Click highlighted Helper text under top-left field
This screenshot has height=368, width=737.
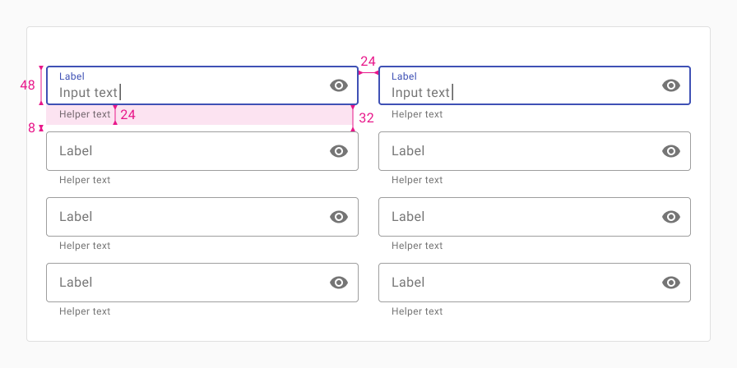[x=85, y=114]
